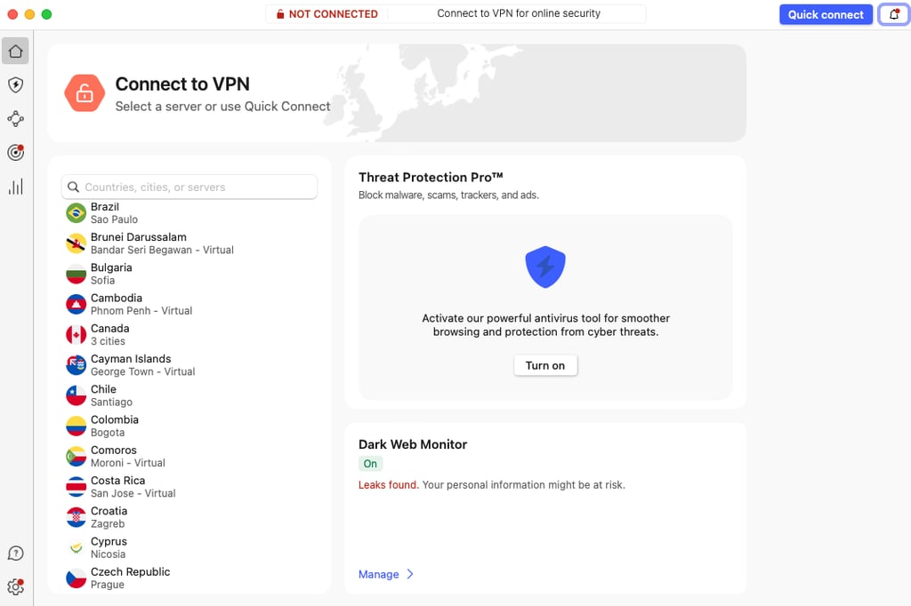Image resolution: width=911 pixels, height=606 pixels.
Task: Open notifications bell icon
Action: pyautogui.click(x=893, y=14)
